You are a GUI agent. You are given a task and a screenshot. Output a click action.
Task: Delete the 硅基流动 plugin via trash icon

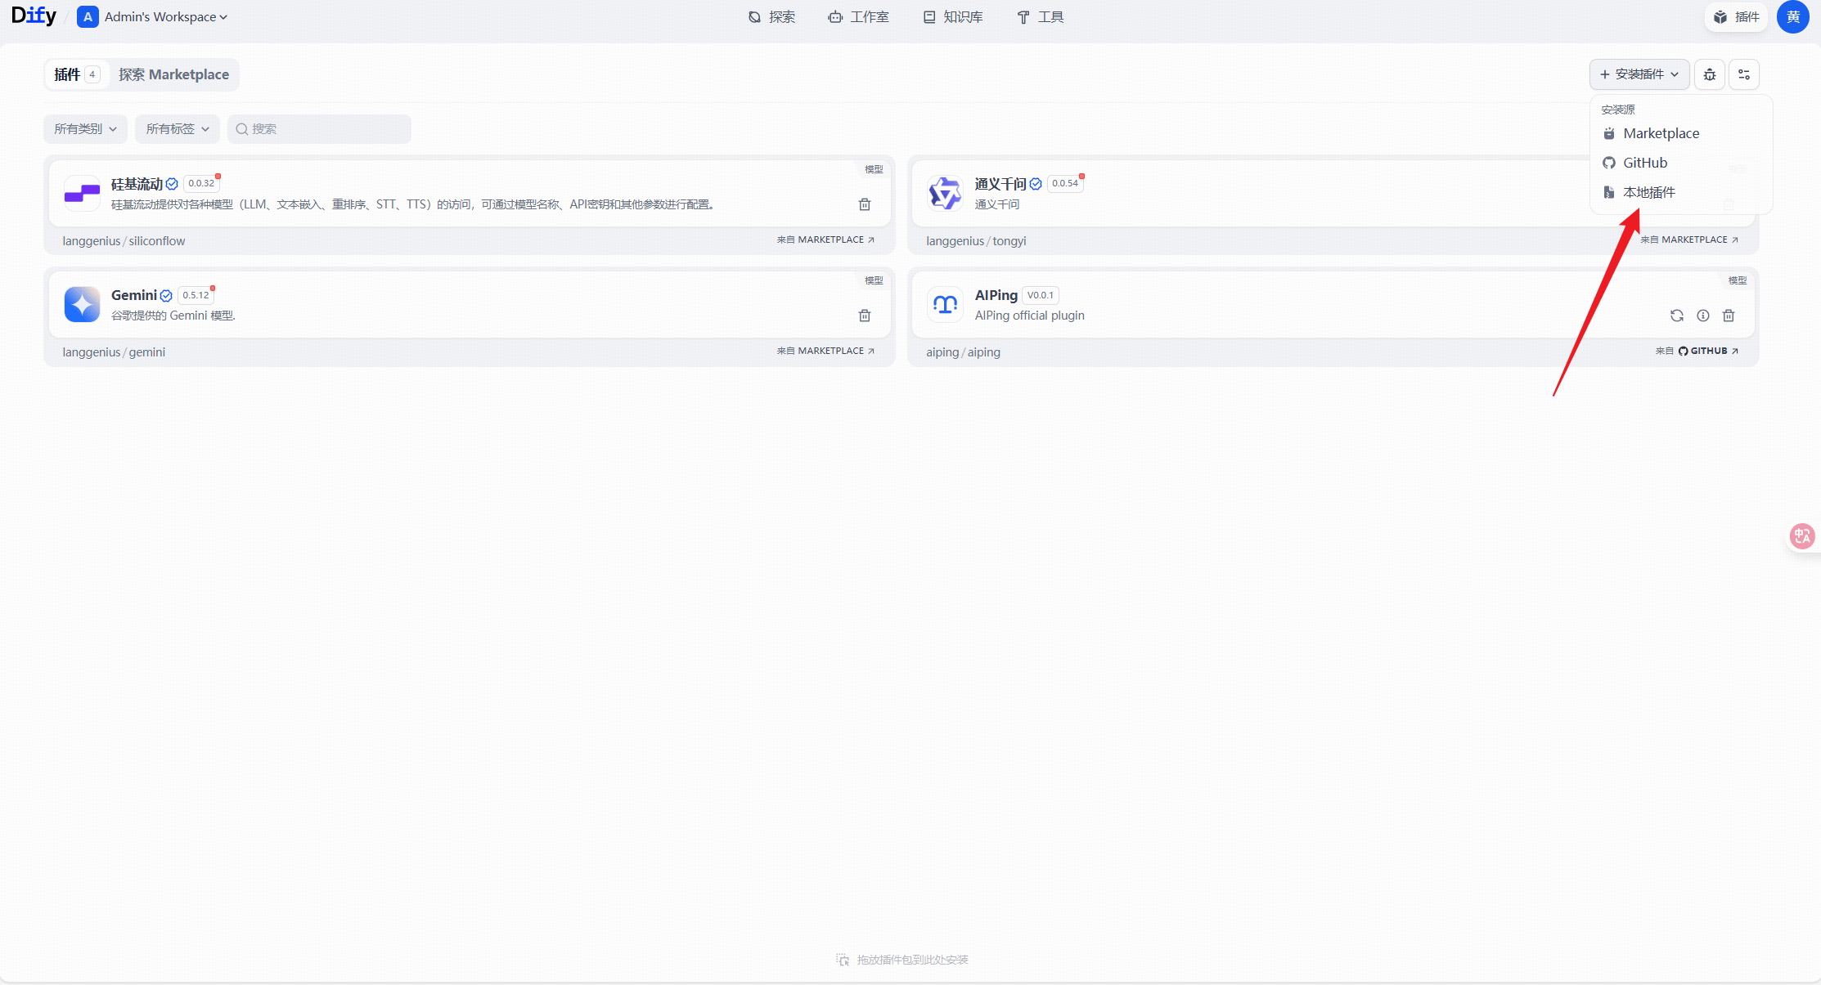point(865,204)
